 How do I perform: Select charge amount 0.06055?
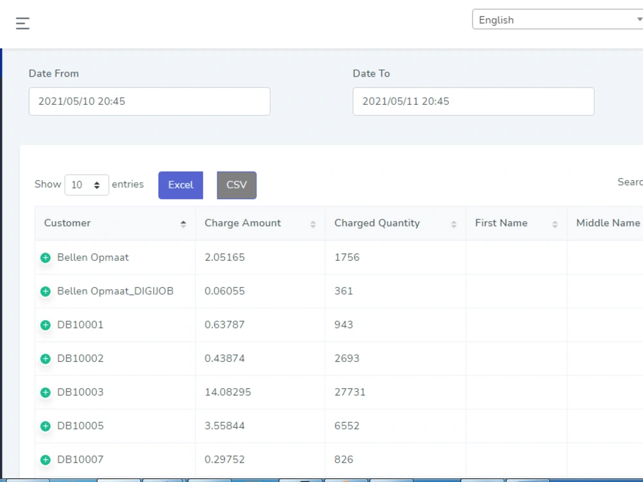pyautogui.click(x=224, y=291)
